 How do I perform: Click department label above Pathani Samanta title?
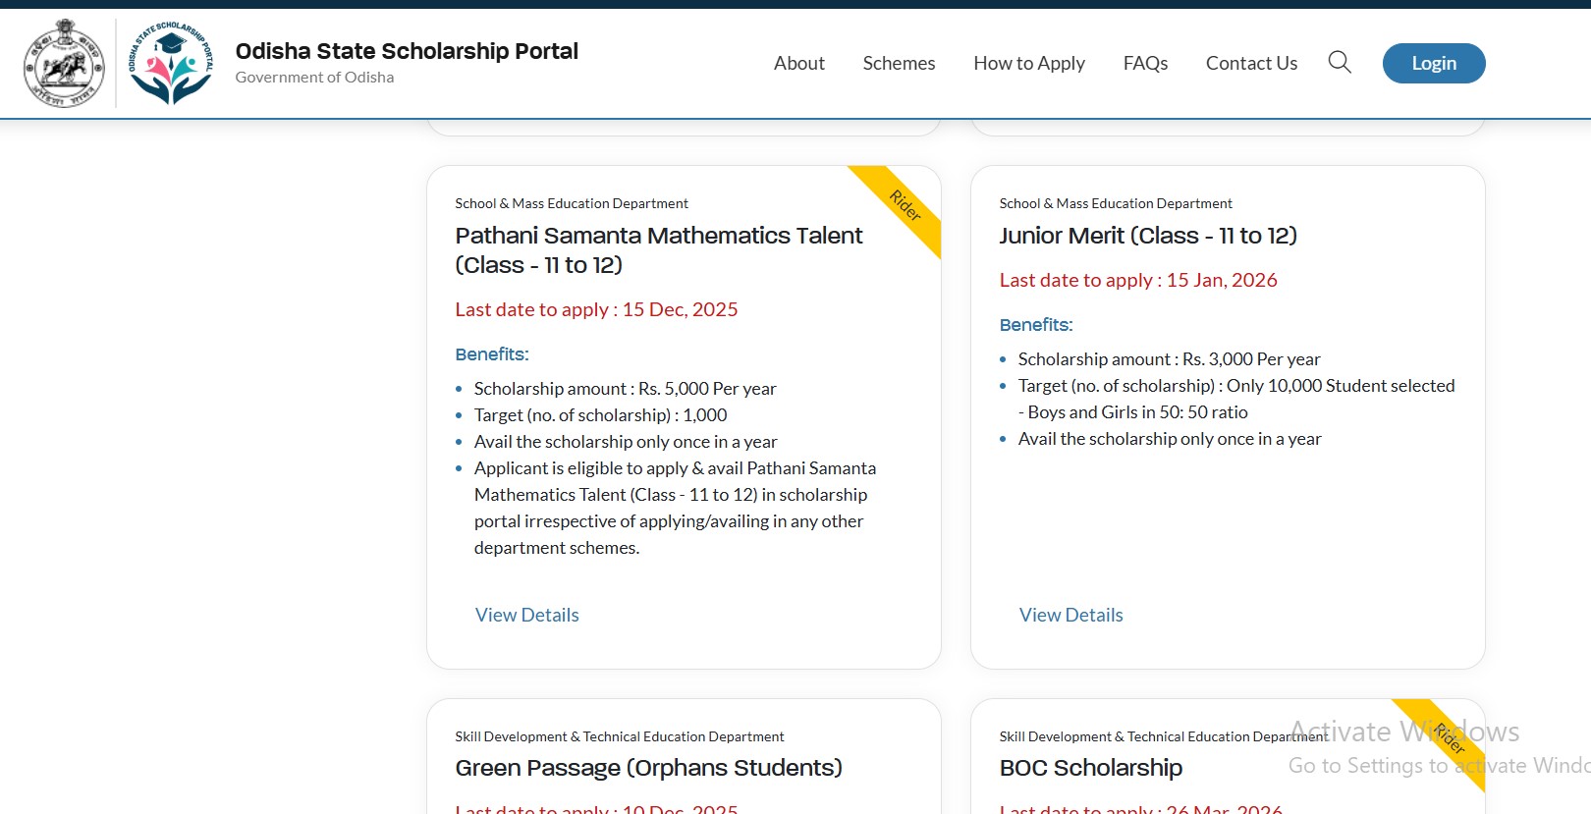pos(572,203)
